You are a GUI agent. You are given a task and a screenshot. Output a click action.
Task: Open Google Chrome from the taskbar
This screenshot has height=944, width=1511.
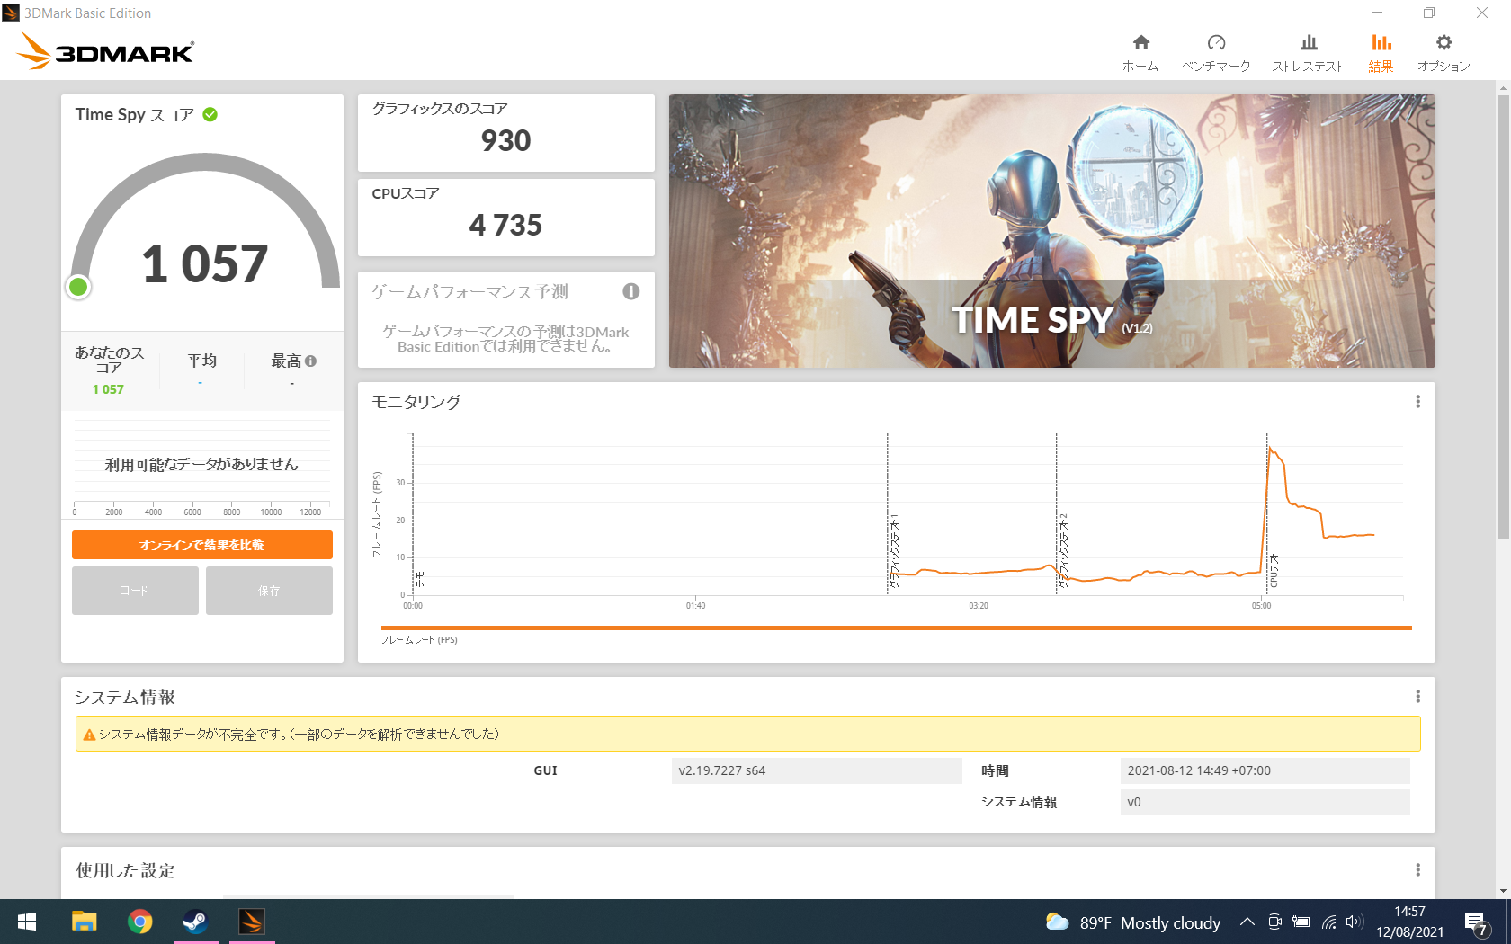139,922
